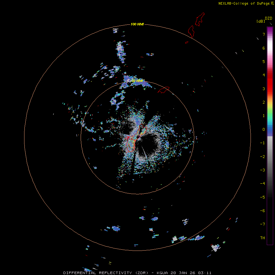
Task: Click the -3 tick label on the scale
Action: pos(262,170)
